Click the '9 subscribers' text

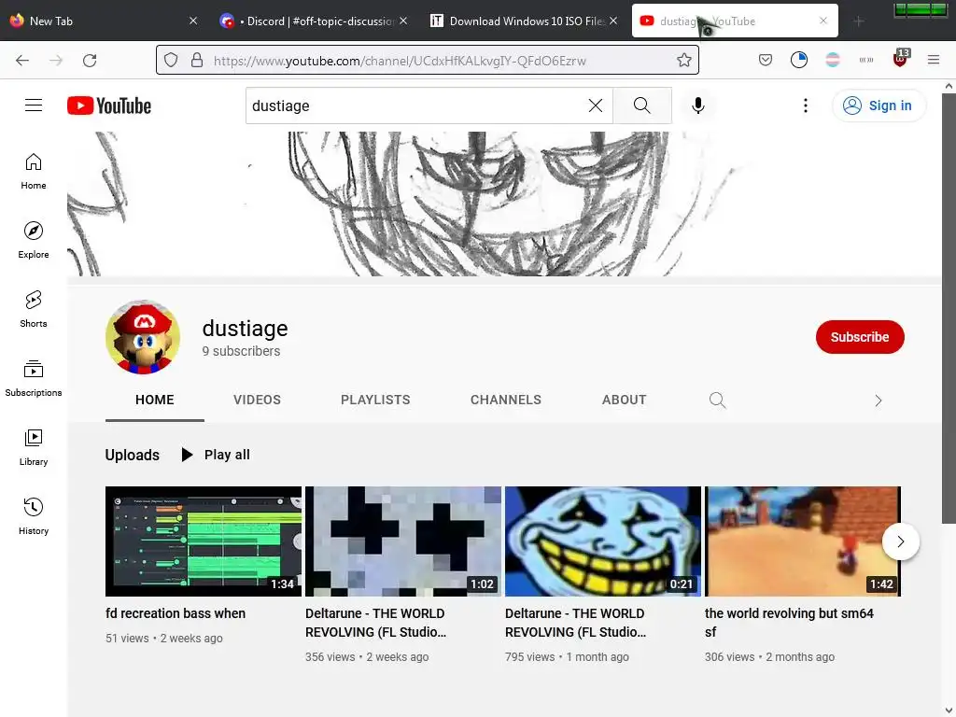coord(242,351)
